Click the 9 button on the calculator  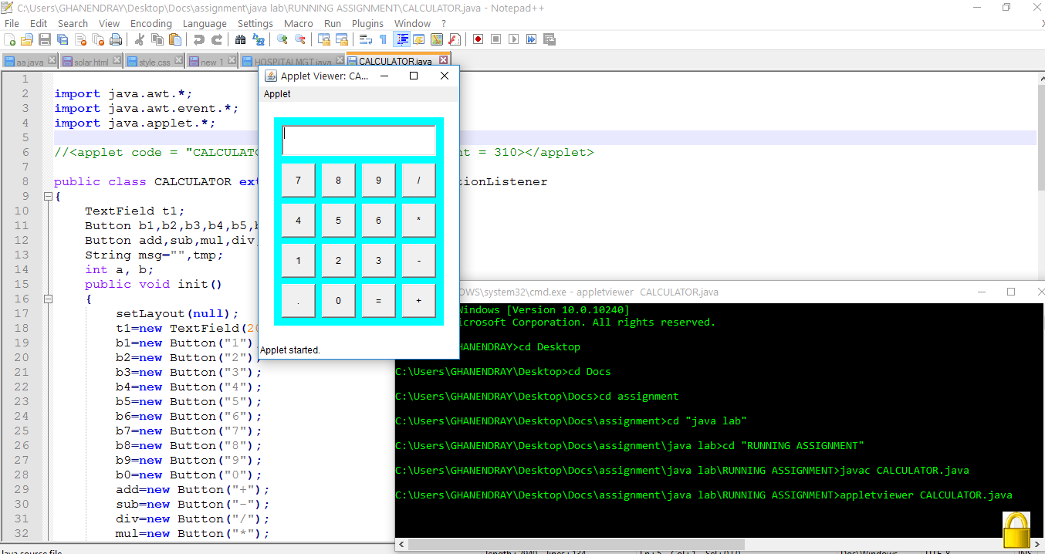pos(378,180)
